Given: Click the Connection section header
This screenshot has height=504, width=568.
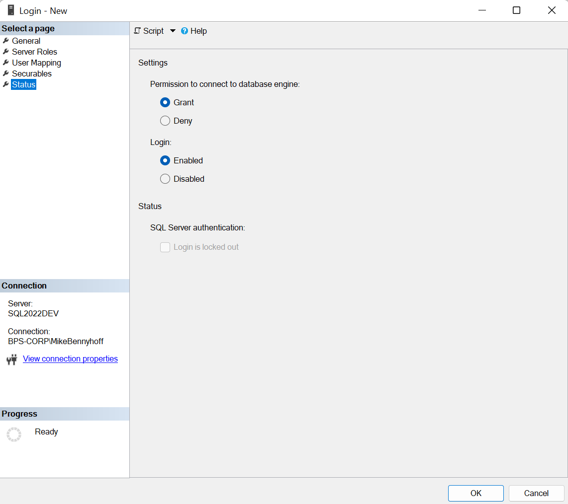Looking at the screenshot, I should click(65, 286).
